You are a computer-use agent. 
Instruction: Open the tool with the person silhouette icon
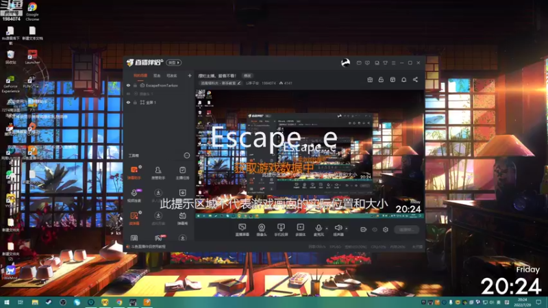158,170
